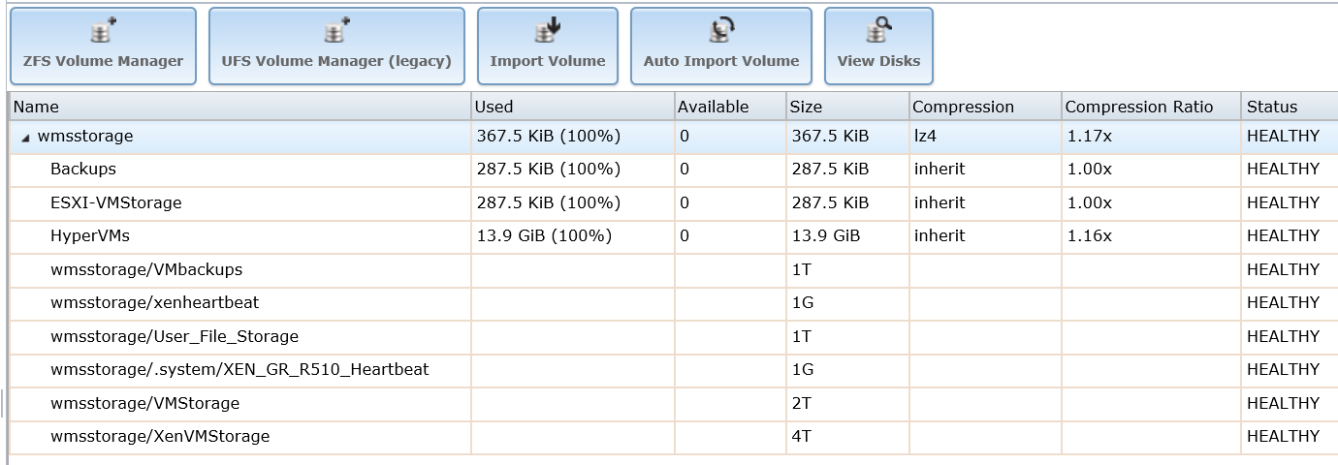Screen dimensions: 1338x465
Task: Open View Disks
Action: click(x=878, y=46)
